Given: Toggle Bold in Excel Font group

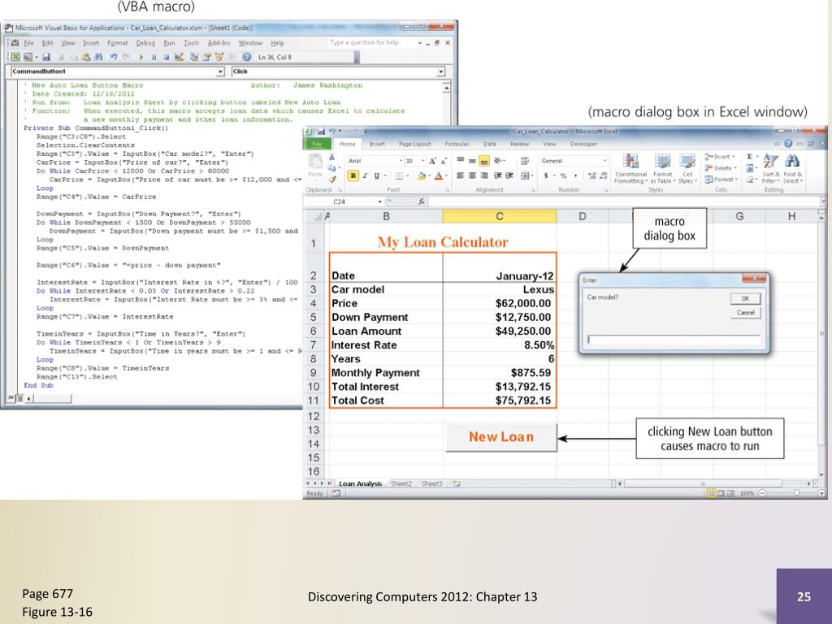Looking at the screenshot, I should (353, 175).
